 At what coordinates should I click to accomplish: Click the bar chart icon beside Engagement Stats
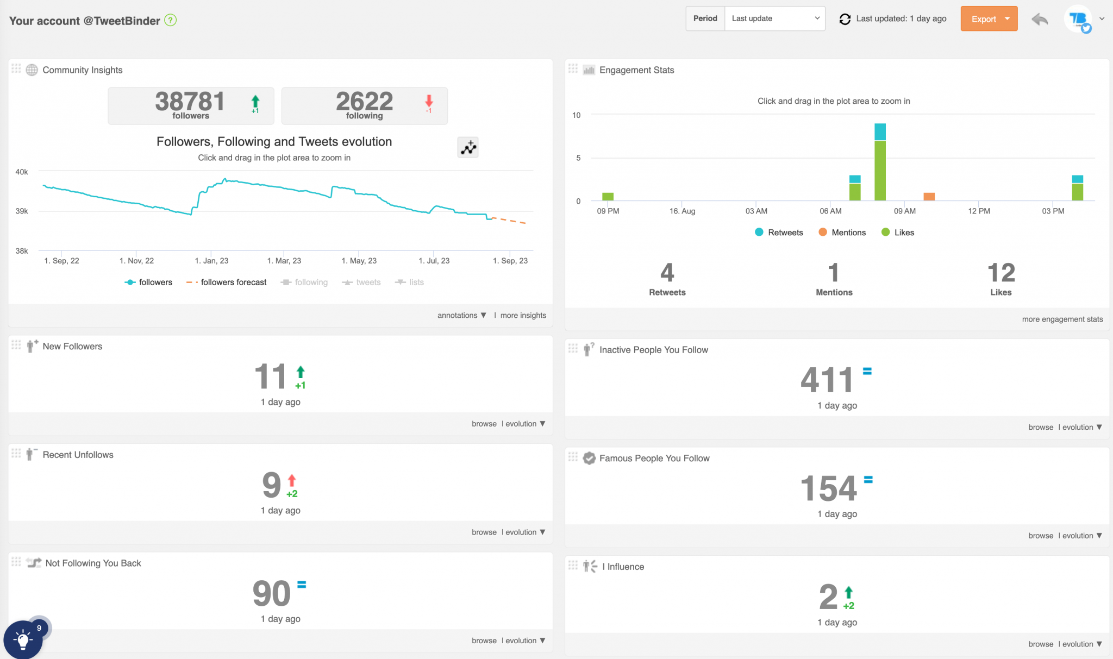pyautogui.click(x=589, y=70)
